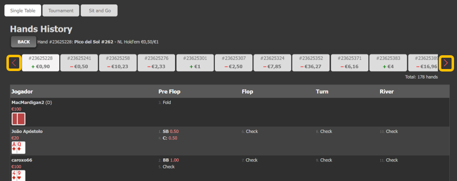Open the Sit and Go tab

point(100,10)
